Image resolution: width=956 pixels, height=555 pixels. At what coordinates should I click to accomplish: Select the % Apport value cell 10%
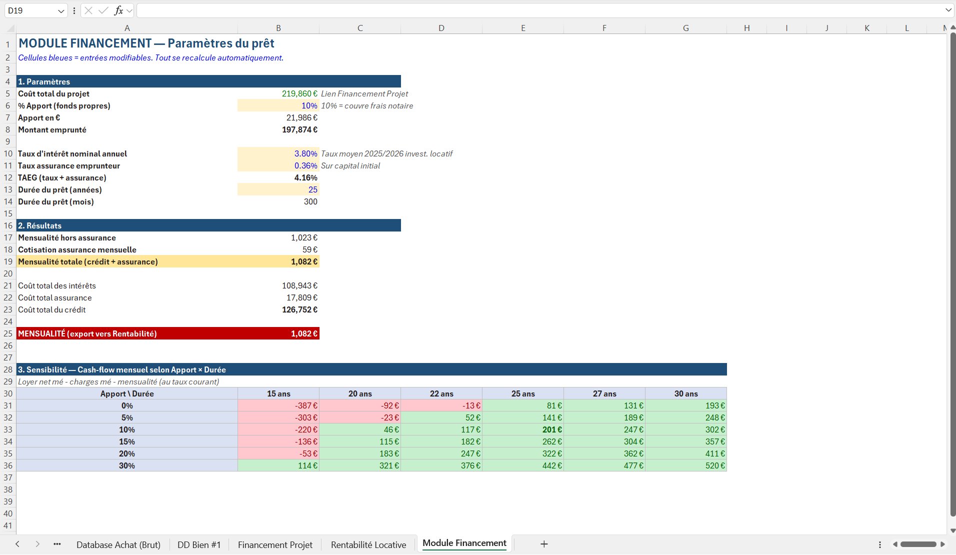coord(278,105)
